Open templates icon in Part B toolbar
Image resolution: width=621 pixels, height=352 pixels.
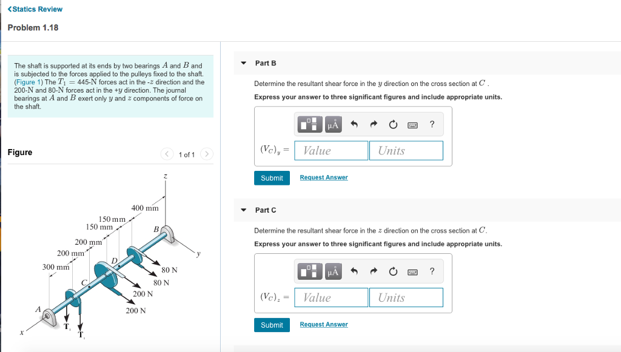click(310, 124)
